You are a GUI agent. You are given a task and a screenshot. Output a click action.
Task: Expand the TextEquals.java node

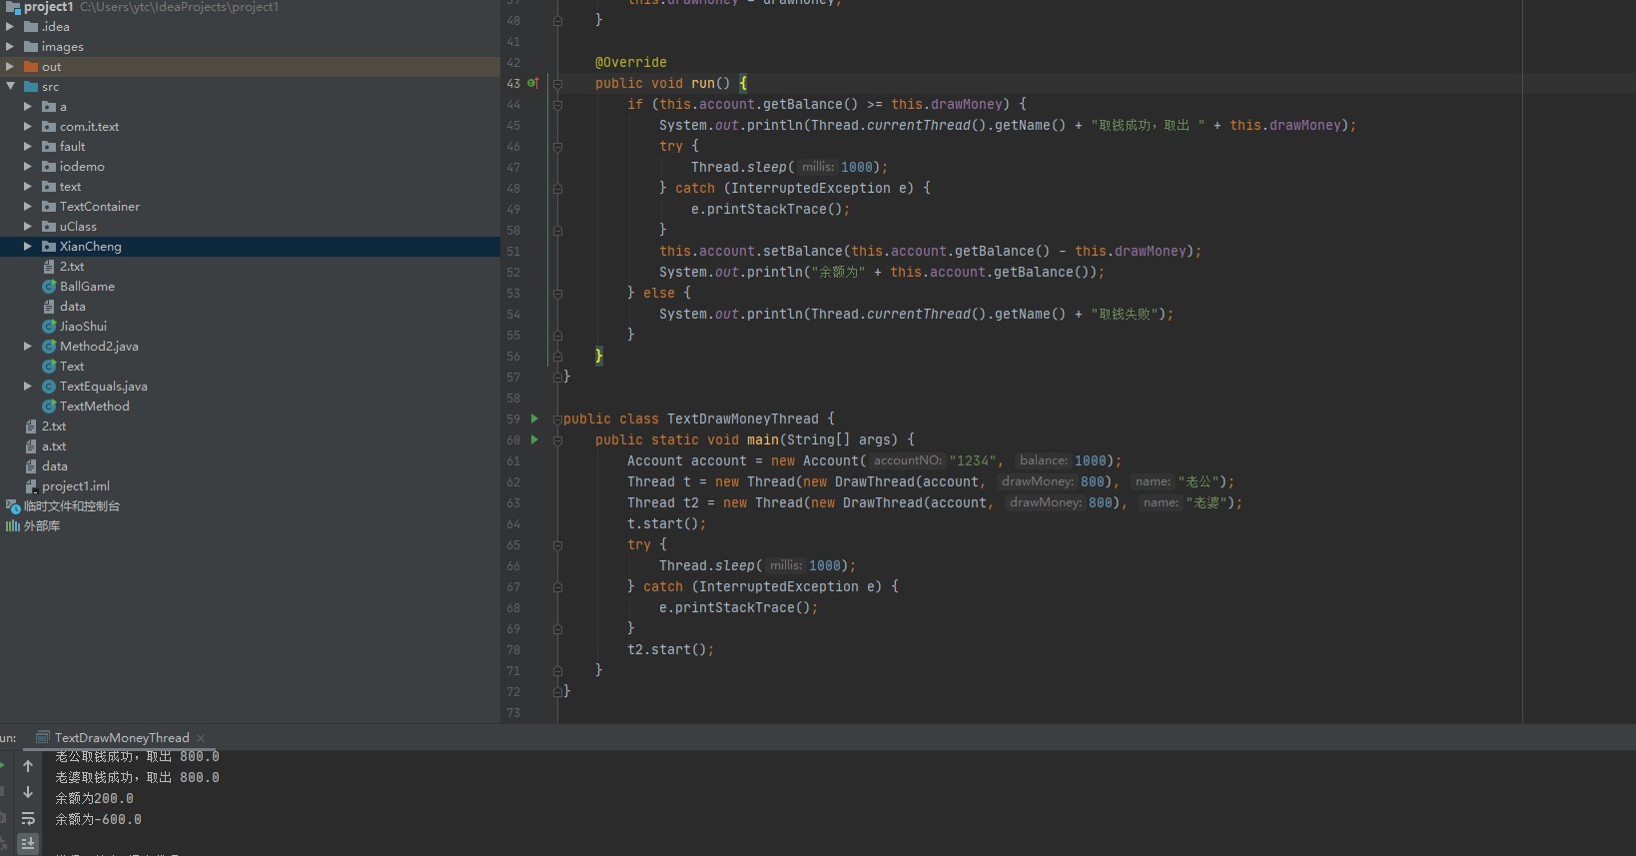click(28, 387)
